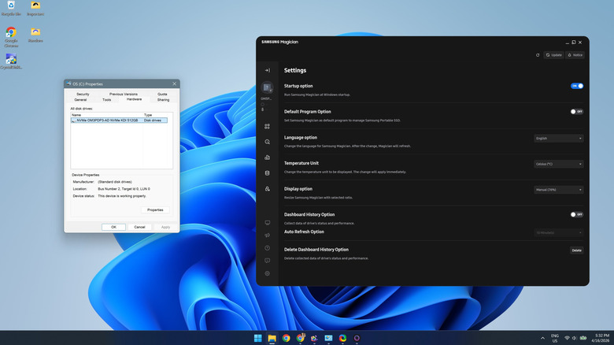614x345 pixels.
Task: Click OK in OS (C:) Properties dialog
Action: [x=113, y=227]
